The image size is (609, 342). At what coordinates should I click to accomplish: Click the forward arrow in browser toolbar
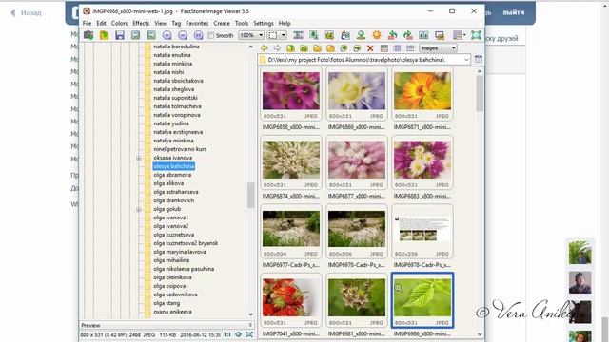[277, 48]
